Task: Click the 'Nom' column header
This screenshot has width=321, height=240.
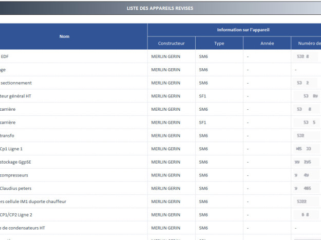Action: tap(64, 36)
